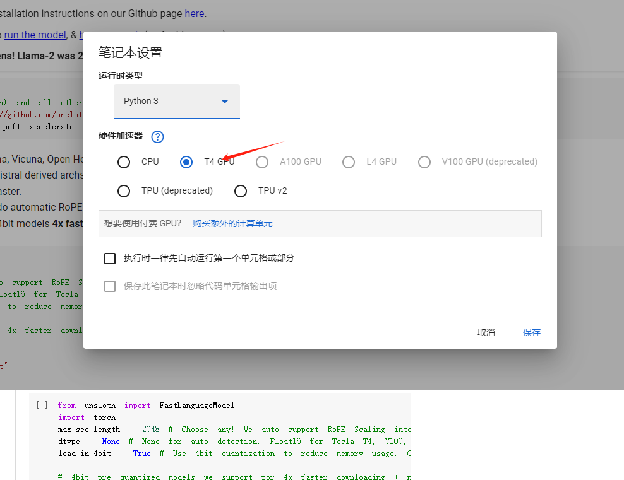
Task: Select the T4 GPU radio button
Action: coord(186,161)
